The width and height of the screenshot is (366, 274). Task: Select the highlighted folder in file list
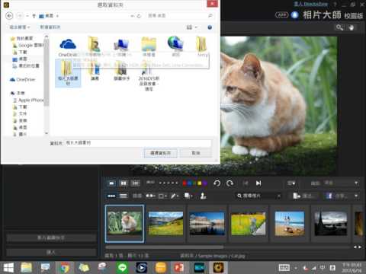(68, 73)
